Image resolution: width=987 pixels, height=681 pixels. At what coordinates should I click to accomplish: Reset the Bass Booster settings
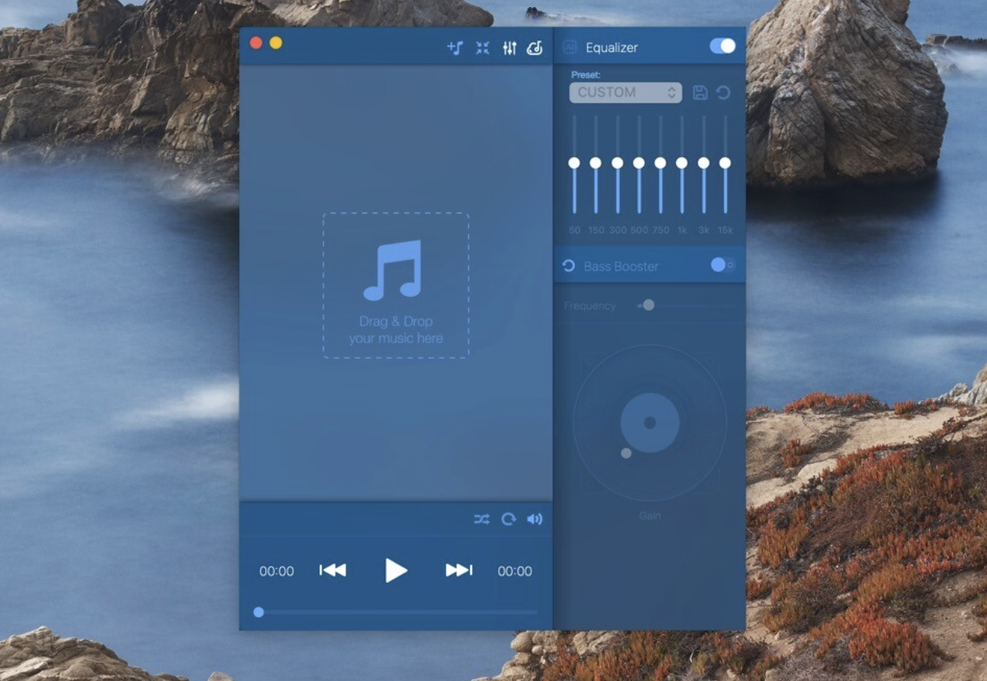[569, 265]
